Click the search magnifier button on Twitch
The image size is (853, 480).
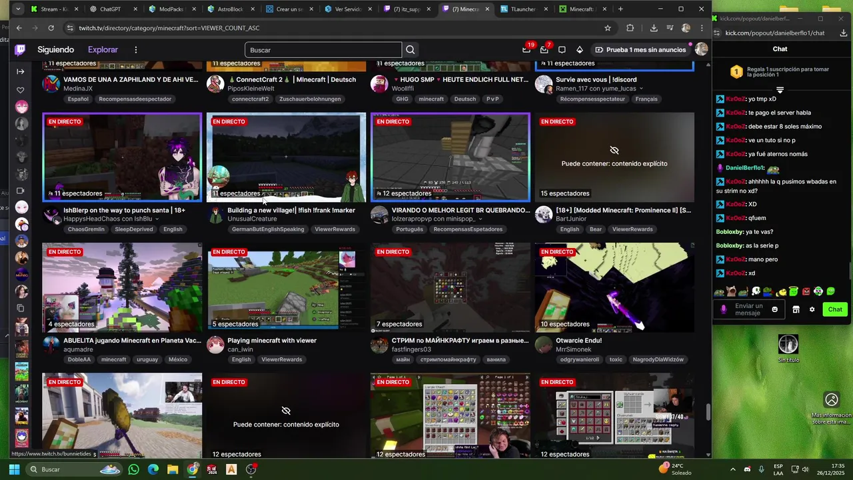(x=411, y=50)
